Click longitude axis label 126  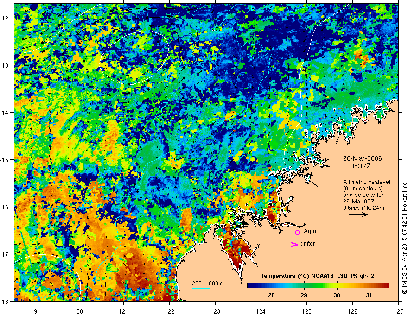tap(352, 311)
